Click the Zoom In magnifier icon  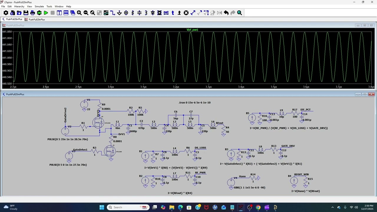[x=79, y=13]
